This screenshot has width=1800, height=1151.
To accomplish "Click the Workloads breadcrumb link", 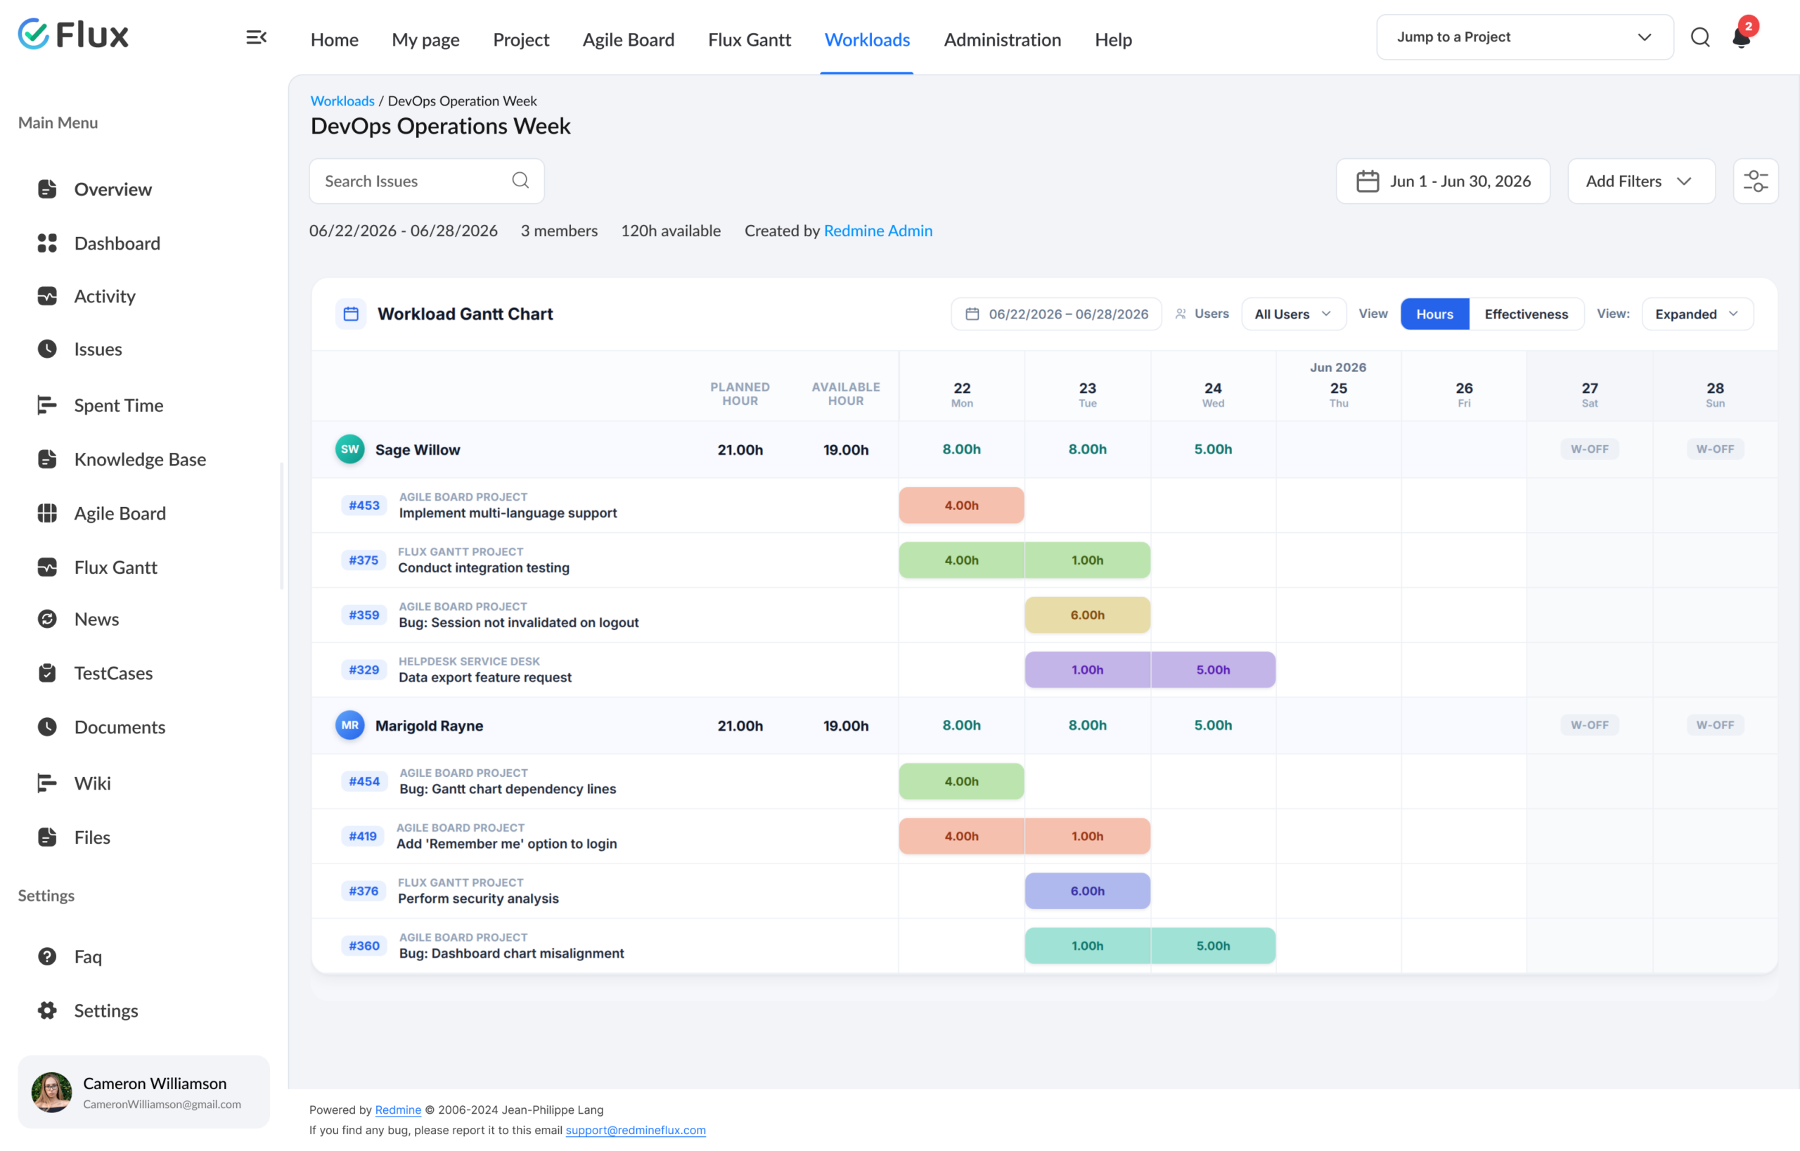I will tap(342, 101).
